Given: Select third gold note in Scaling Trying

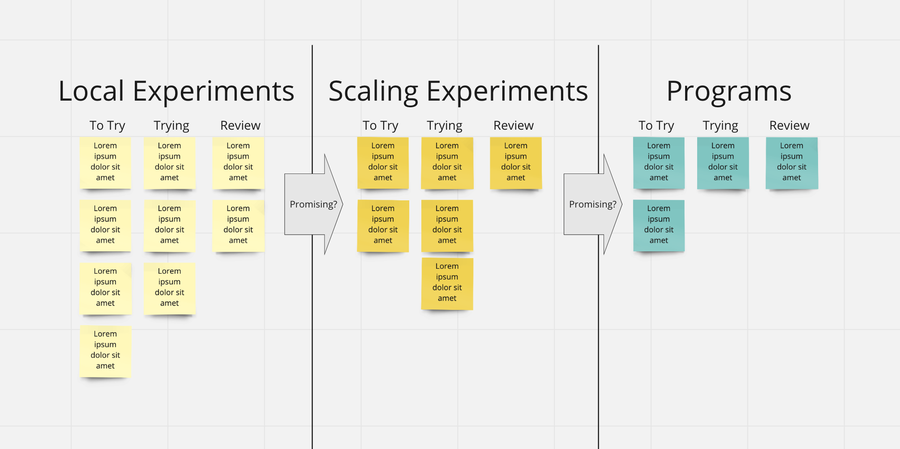Looking at the screenshot, I should point(447,284).
